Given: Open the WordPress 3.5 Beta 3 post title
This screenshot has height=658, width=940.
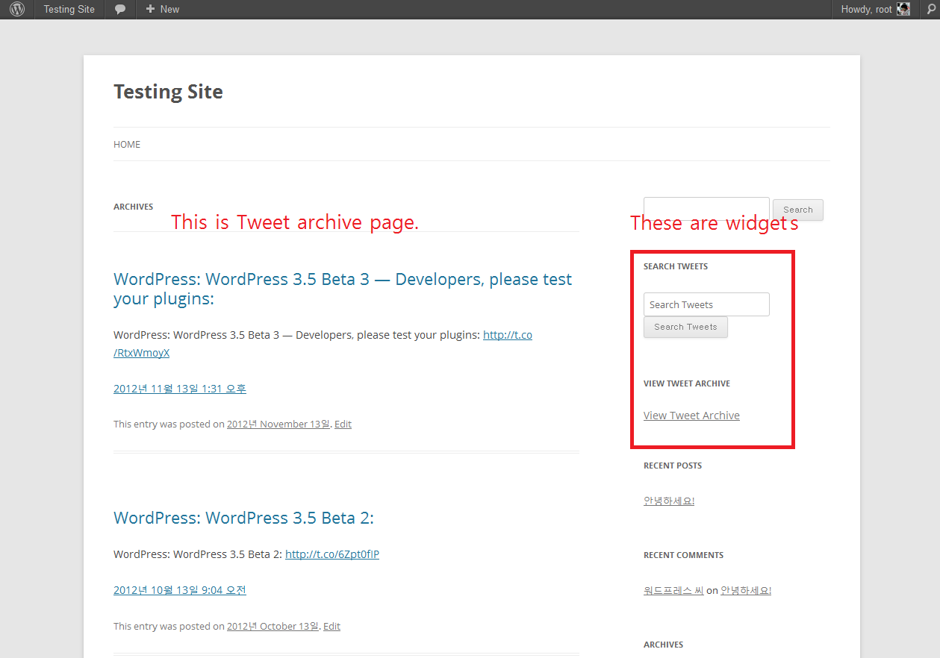Looking at the screenshot, I should coord(343,289).
